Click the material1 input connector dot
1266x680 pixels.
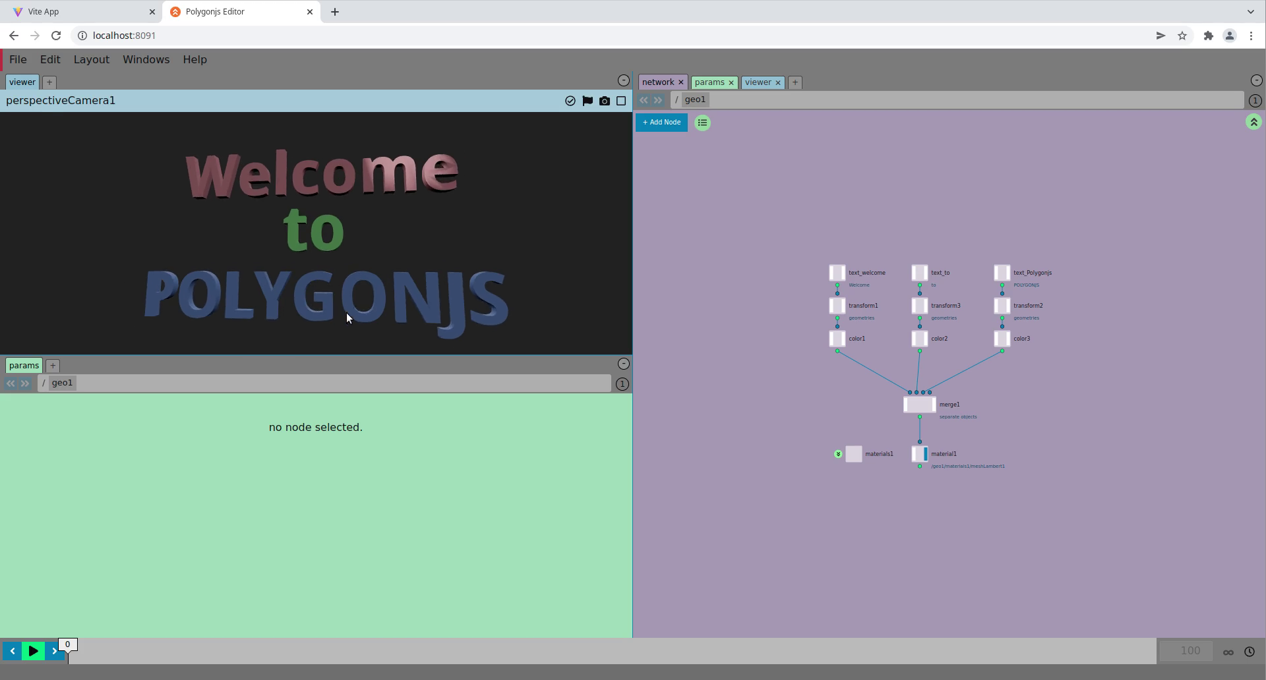[x=920, y=442]
